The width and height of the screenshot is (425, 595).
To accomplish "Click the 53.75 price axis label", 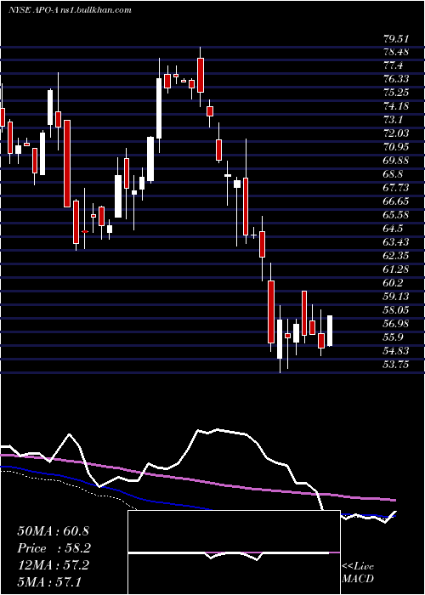I will 395,365.
